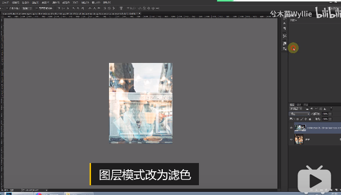Open the 图像 (Image) menu

pos(25,3)
